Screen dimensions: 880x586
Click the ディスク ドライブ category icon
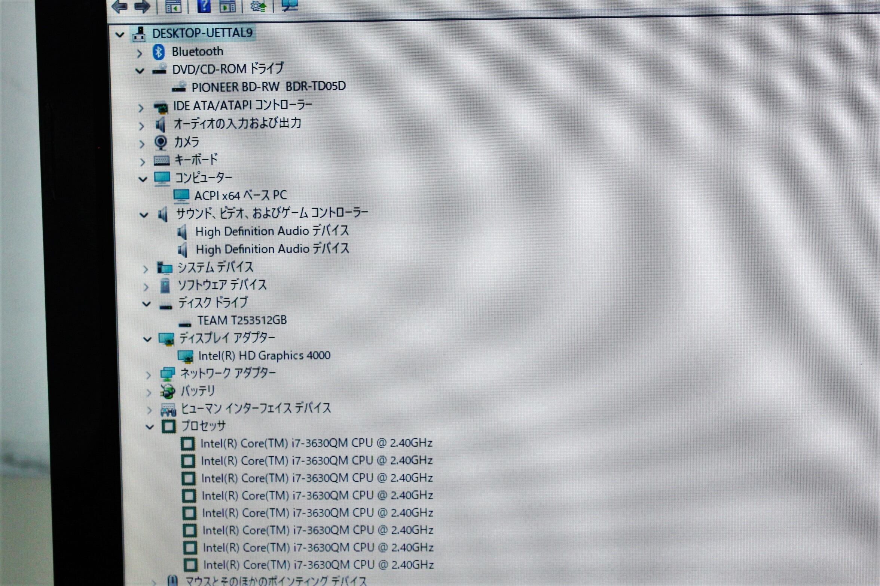pyautogui.click(x=165, y=306)
